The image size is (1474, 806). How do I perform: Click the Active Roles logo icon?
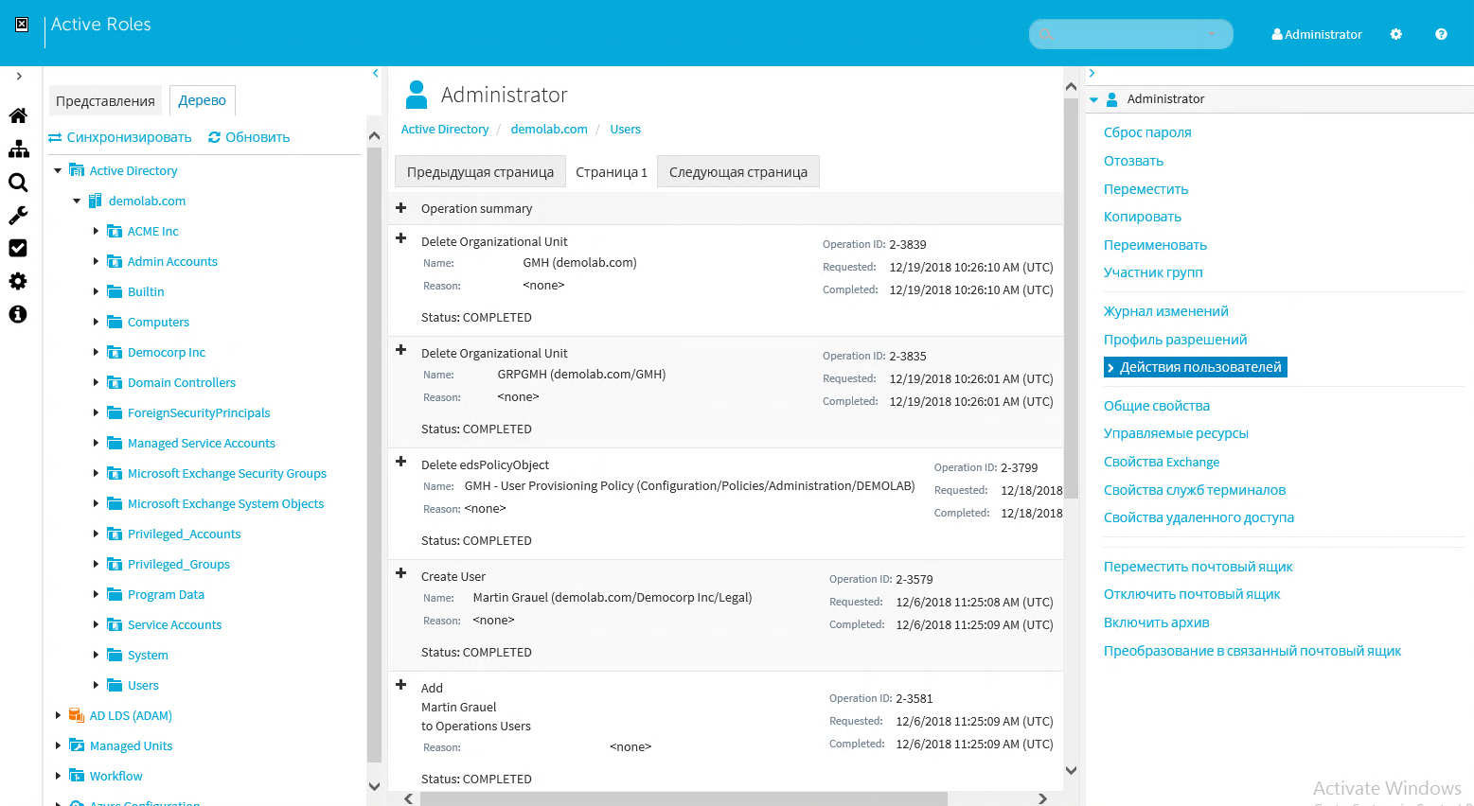[x=22, y=25]
